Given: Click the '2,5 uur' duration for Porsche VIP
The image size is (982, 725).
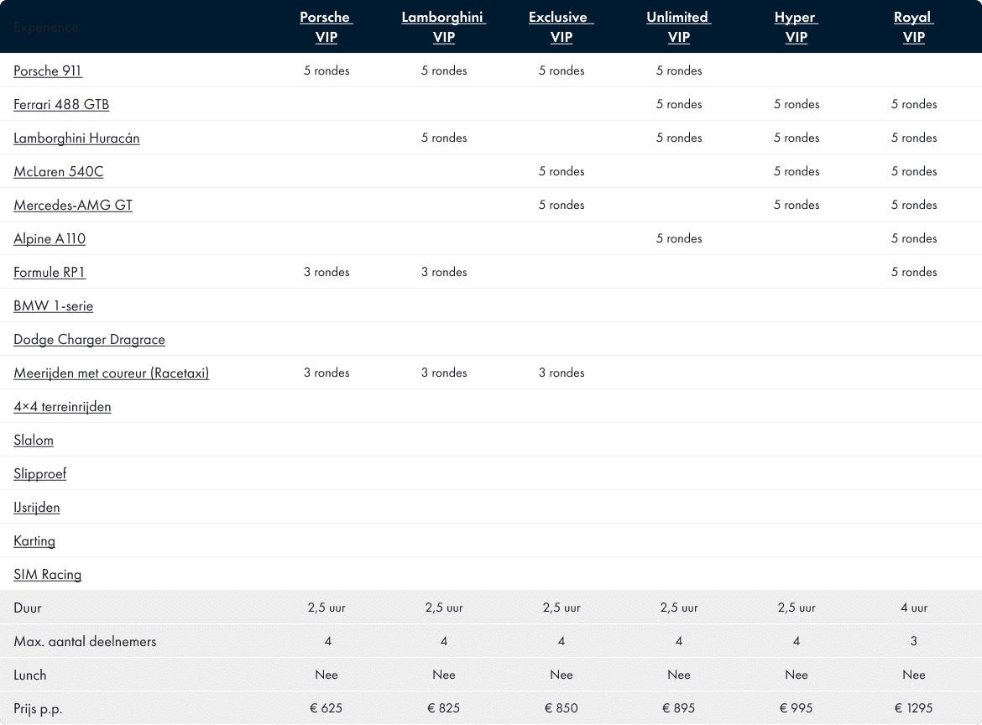Looking at the screenshot, I should [x=326, y=608].
